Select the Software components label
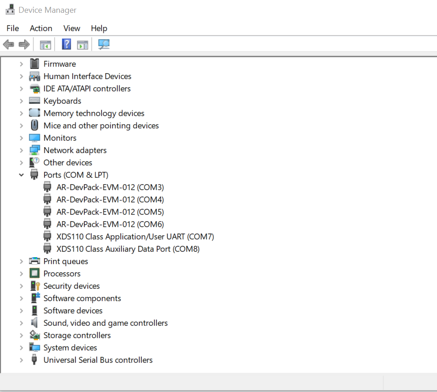Screen dimensions: 437x392 click(x=82, y=298)
